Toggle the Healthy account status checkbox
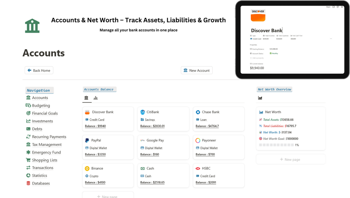 [271, 53]
